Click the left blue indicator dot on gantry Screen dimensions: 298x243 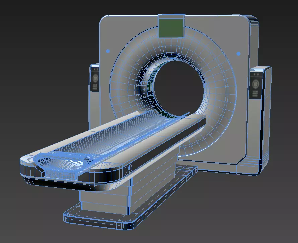pos(108,51)
